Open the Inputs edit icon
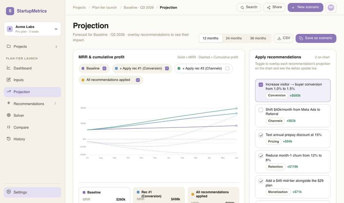The image size is (344, 203). click(x=9, y=80)
